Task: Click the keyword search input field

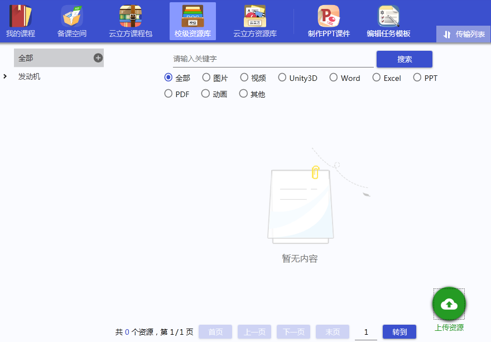Action: (273, 59)
